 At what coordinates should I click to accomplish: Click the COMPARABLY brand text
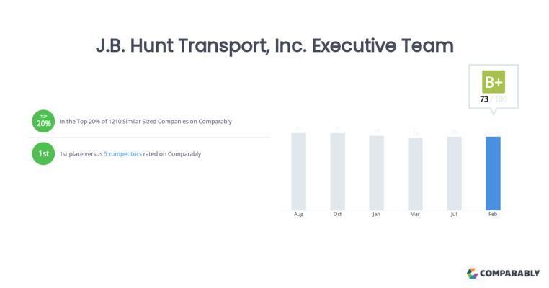(x=510, y=273)
